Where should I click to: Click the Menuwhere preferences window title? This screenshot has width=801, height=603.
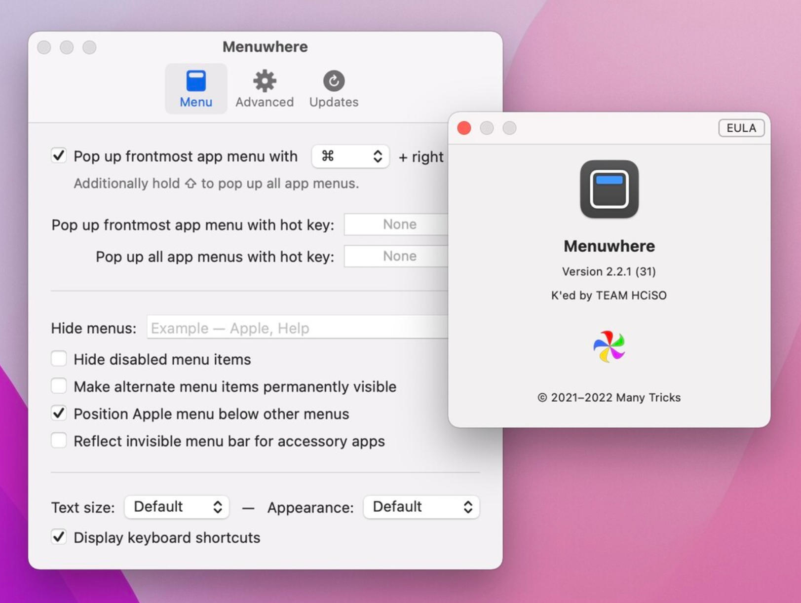pyautogui.click(x=265, y=46)
